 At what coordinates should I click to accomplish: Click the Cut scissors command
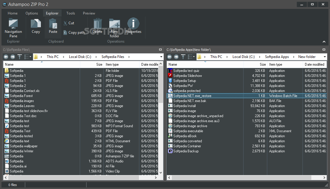pyautogui.click(x=69, y=23)
